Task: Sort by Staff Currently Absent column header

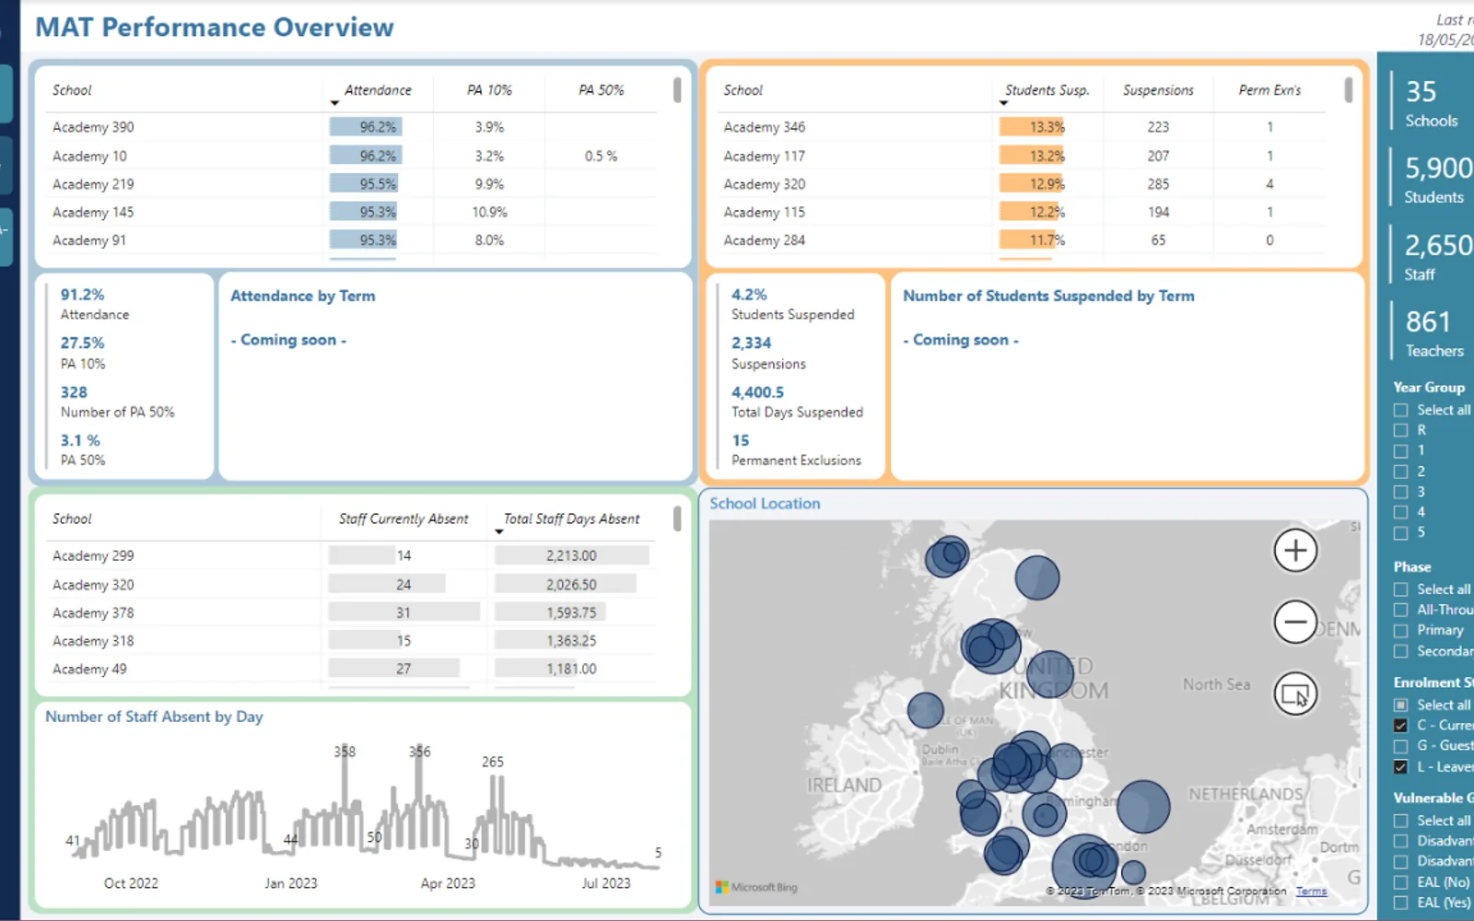Action: (404, 519)
